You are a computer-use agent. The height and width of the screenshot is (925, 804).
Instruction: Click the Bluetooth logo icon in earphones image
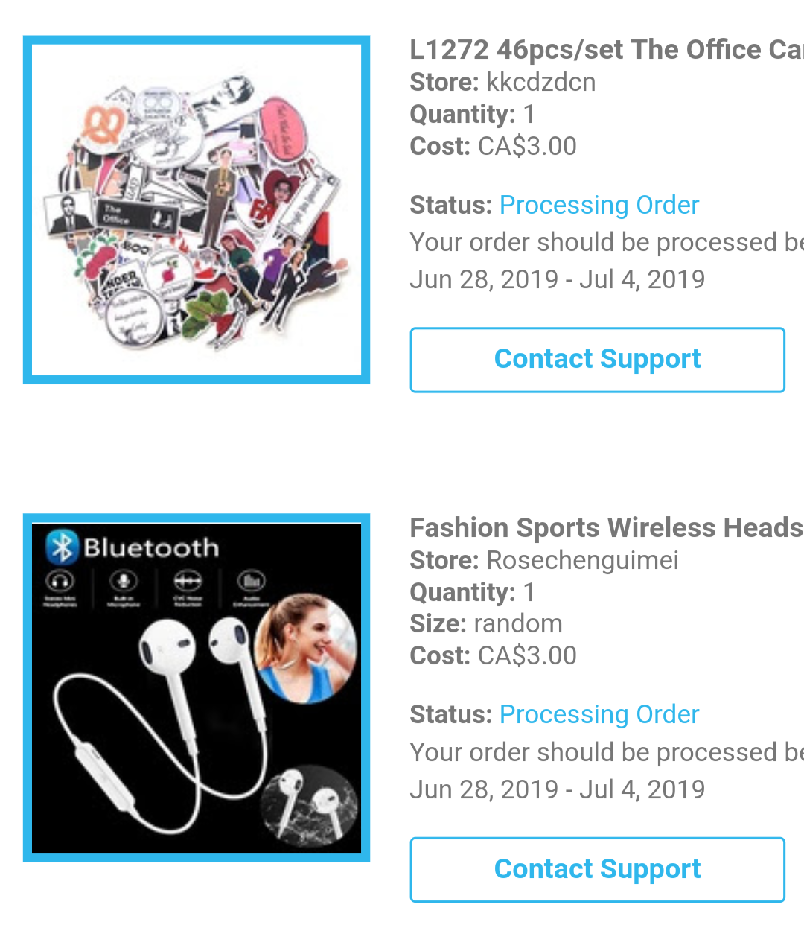coord(62,547)
